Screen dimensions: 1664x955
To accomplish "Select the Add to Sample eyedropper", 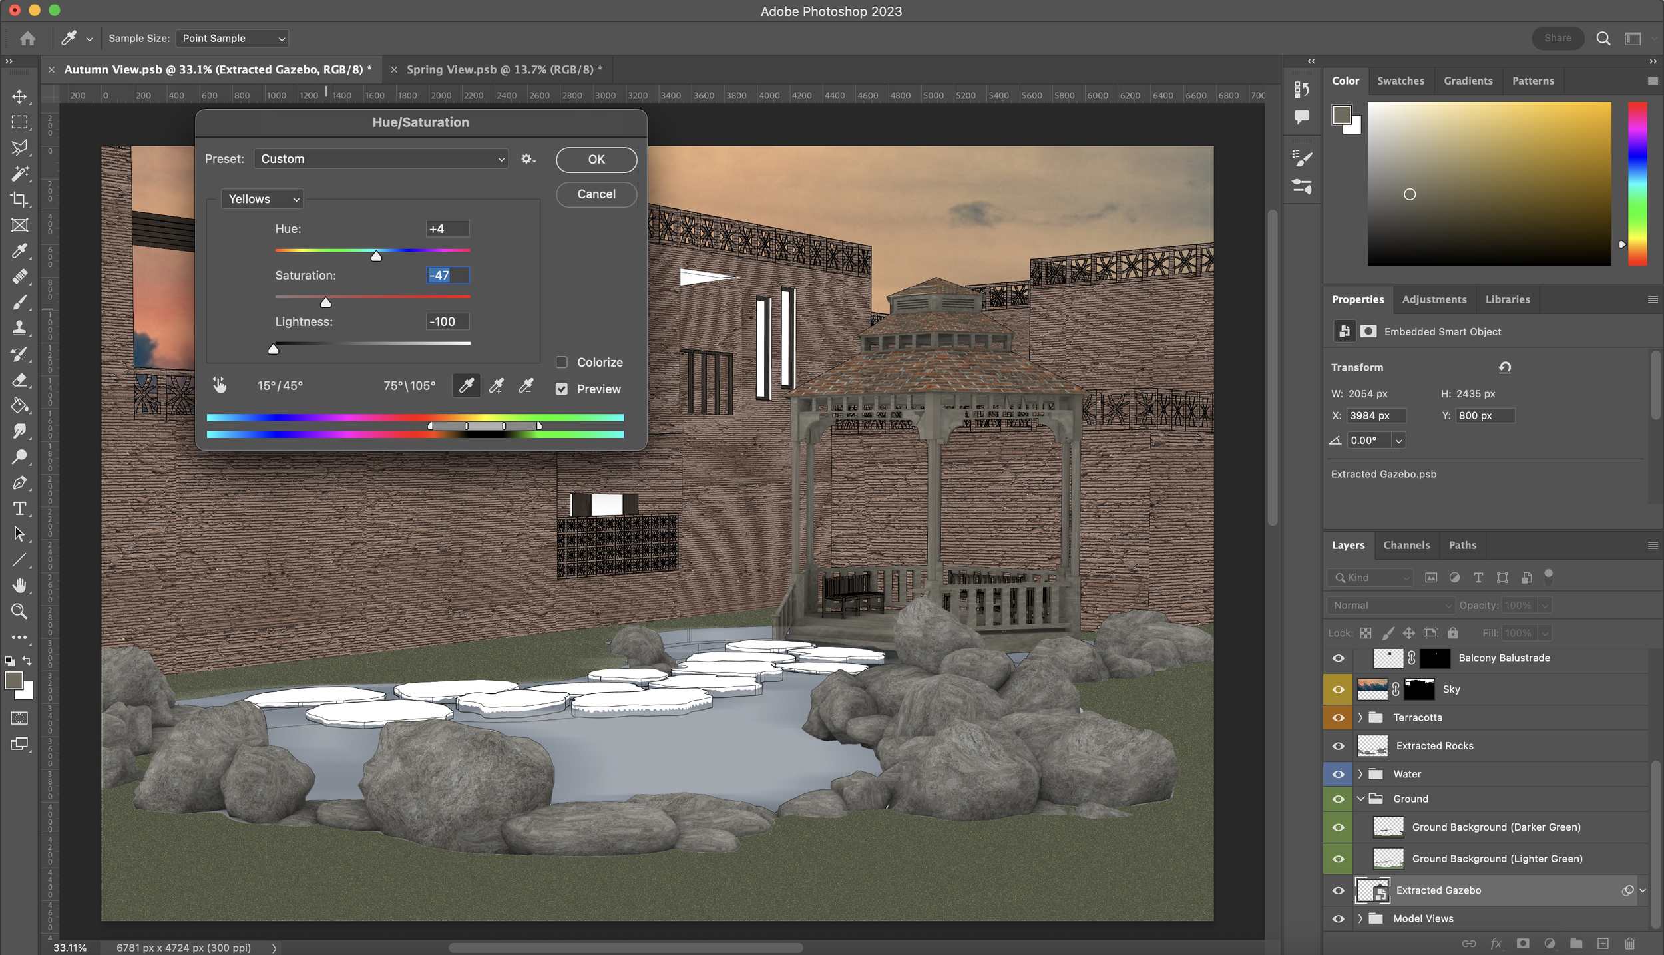I will point(496,385).
